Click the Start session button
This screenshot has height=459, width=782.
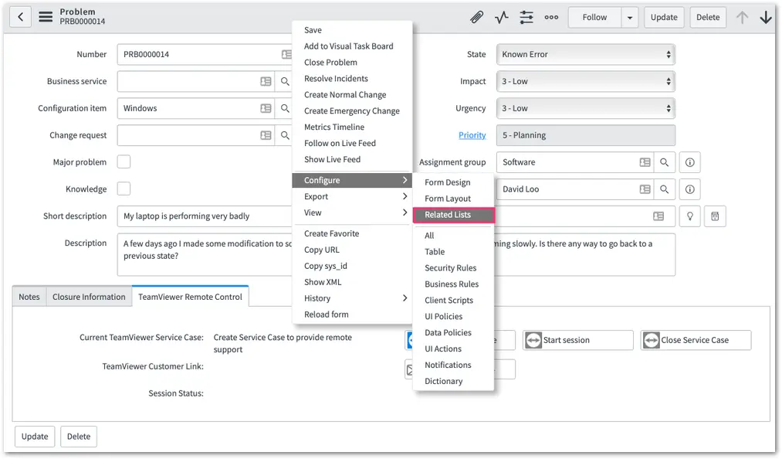pos(578,340)
